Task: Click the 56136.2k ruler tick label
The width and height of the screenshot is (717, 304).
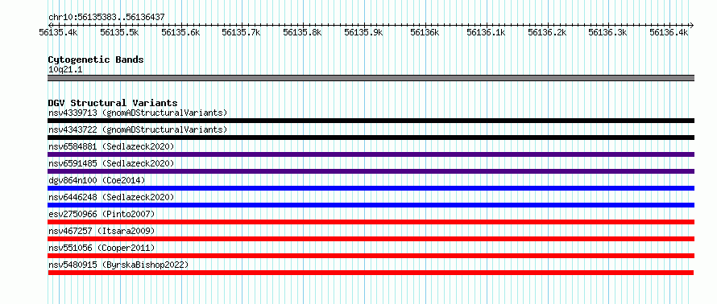Action: coord(547,32)
